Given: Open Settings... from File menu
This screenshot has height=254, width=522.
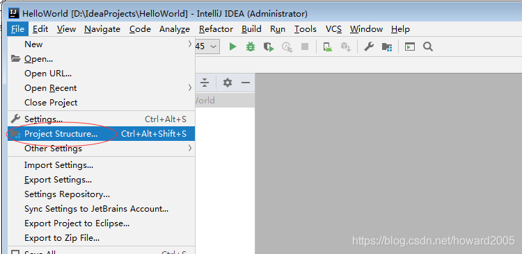Looking at the screenshot, I should click(x=101, y=119).
